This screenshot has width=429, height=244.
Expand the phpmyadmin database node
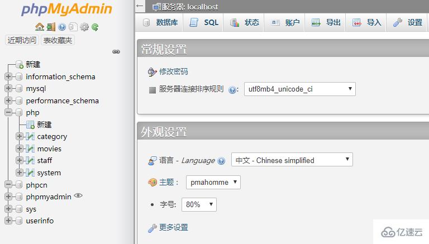point(8,197)
